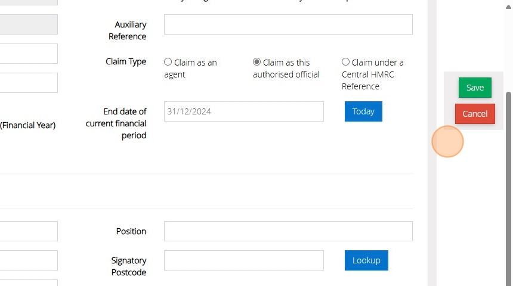Image resolution: width=513 pixels, height=286 pixels.
Task: Click the greyed box left of Auxiliary Reference label
Action: coord(29,24)
